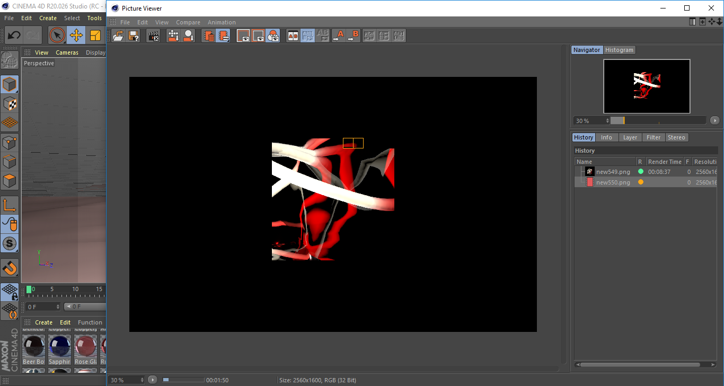Select the new549.png history entry

click(x=646, y=172)
